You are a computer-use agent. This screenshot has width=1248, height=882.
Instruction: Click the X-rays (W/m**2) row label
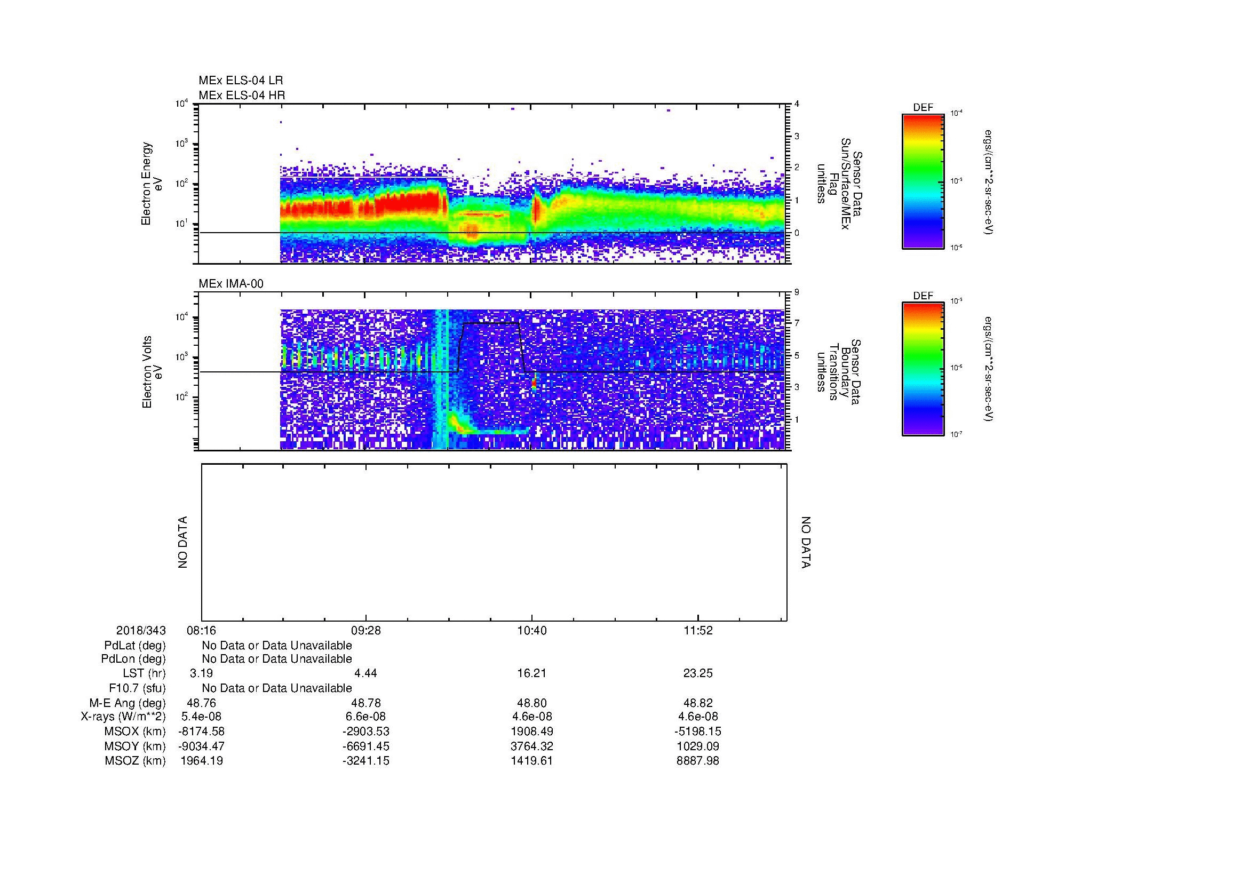123,717
